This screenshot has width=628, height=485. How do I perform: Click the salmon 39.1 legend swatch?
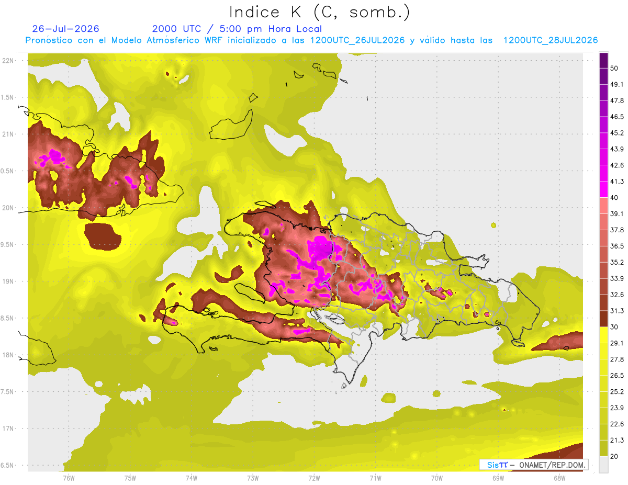click(604, 206)
